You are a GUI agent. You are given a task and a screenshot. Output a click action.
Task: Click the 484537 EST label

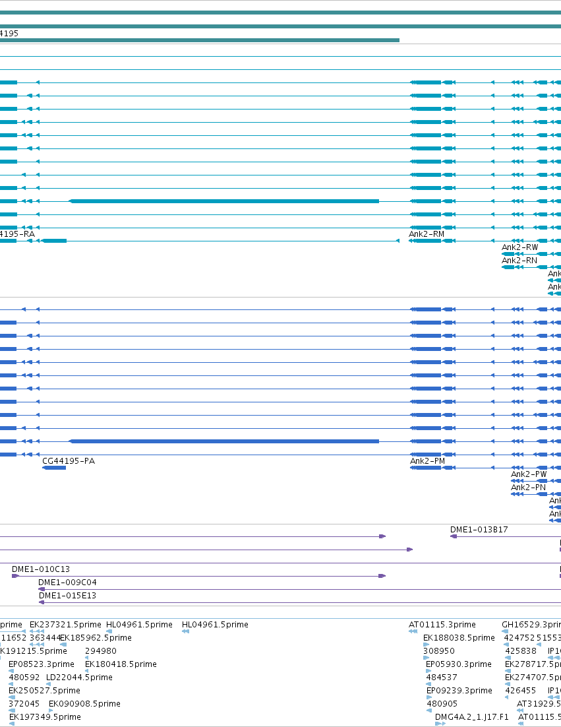tap(442, 678)
